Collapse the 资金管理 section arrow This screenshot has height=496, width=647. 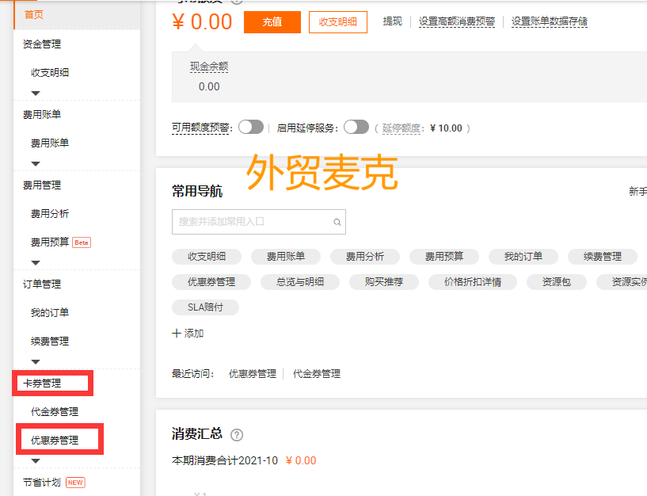pos(35,93)
